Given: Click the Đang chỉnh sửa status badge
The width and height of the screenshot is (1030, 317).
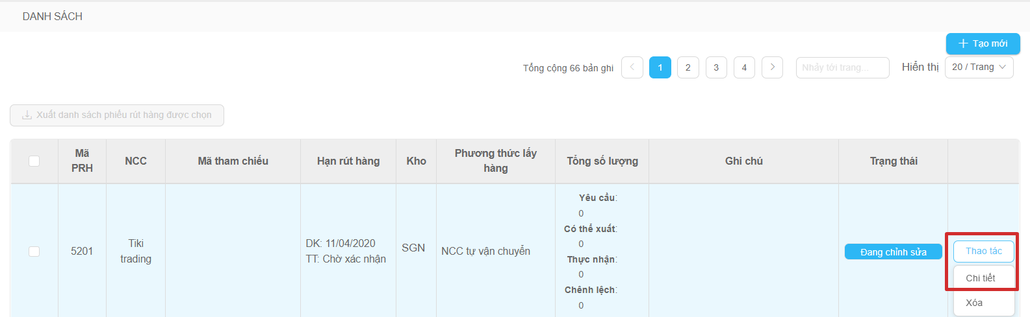Looking at the screenshot, I should tap(894, 252).
